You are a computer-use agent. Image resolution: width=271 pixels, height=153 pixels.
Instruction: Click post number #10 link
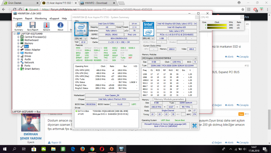click(x=247, y=66)
